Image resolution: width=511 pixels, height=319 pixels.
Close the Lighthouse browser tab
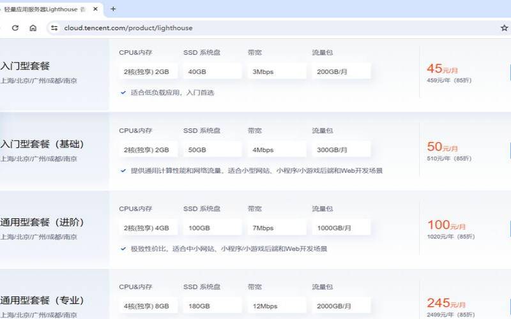pyautogui.click(x=96, y=9)
